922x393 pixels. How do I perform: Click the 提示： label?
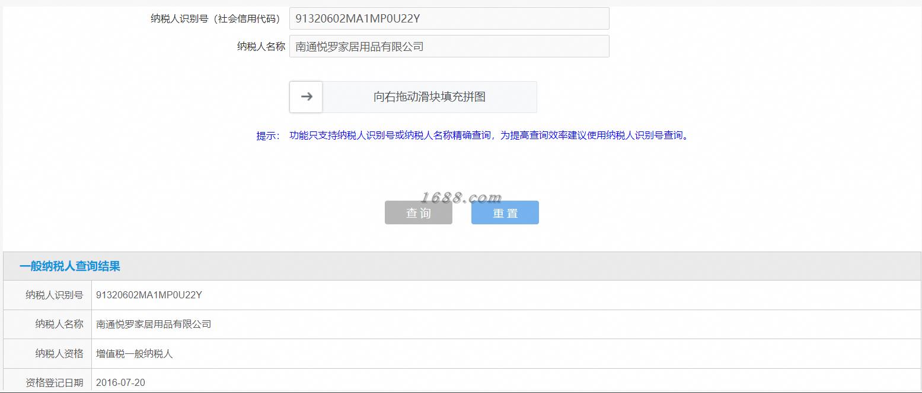[x=268, y=136]
